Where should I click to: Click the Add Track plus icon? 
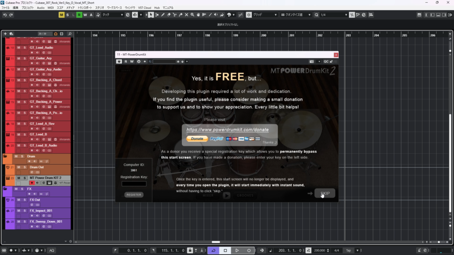(5, 34)
